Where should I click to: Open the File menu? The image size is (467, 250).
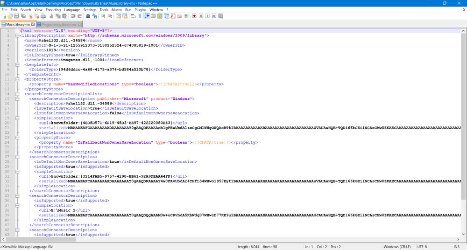point(5,10)
